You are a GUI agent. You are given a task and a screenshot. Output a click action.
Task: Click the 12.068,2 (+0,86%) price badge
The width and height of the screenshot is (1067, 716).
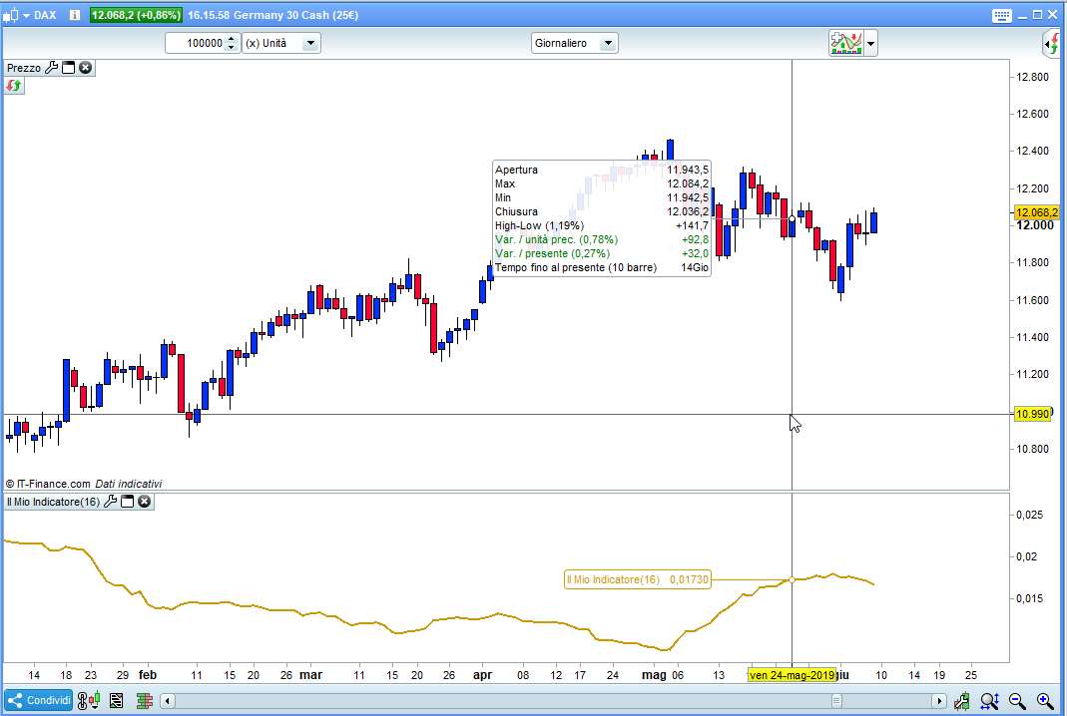click(136, 15)
